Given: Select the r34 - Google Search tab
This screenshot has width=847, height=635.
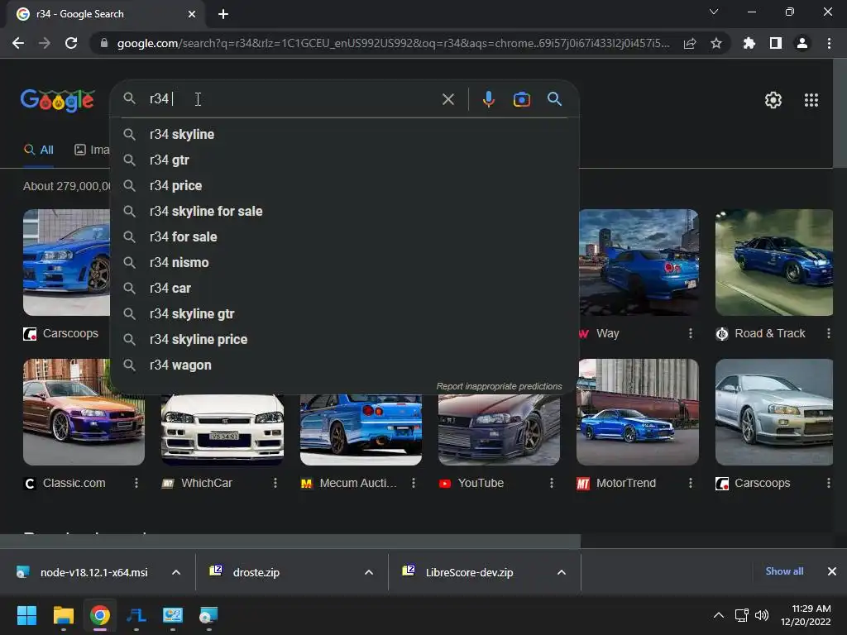Looking at the screenshot, I should tap(106, 14).
